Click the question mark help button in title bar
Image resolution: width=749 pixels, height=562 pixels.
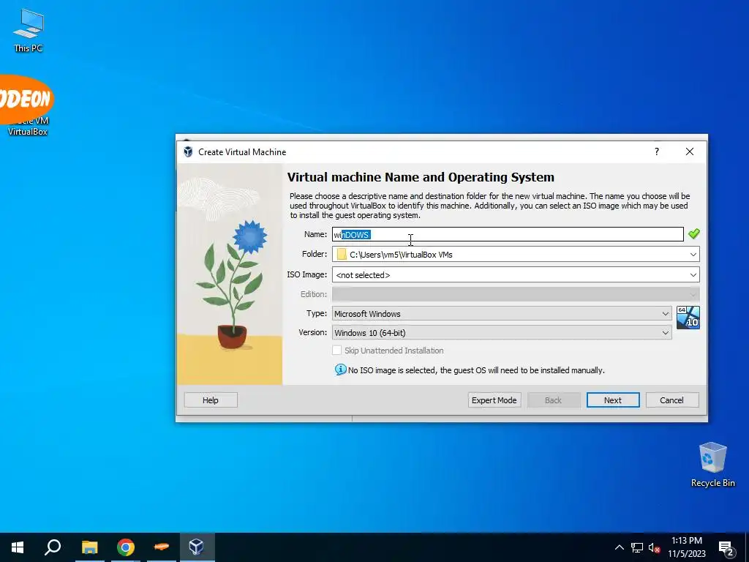point(657,151)
